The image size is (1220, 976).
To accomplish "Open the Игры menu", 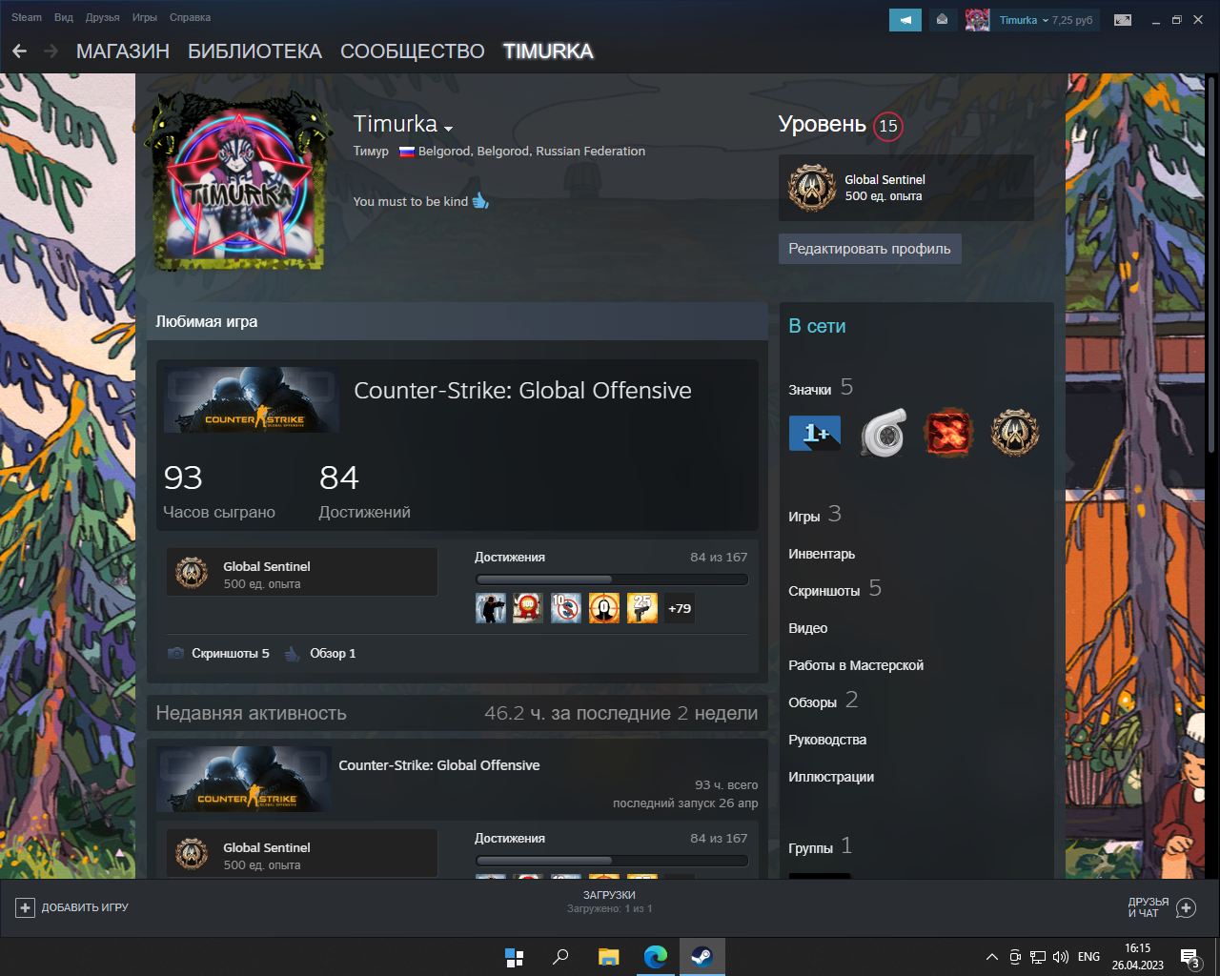I will pos(145,17).
